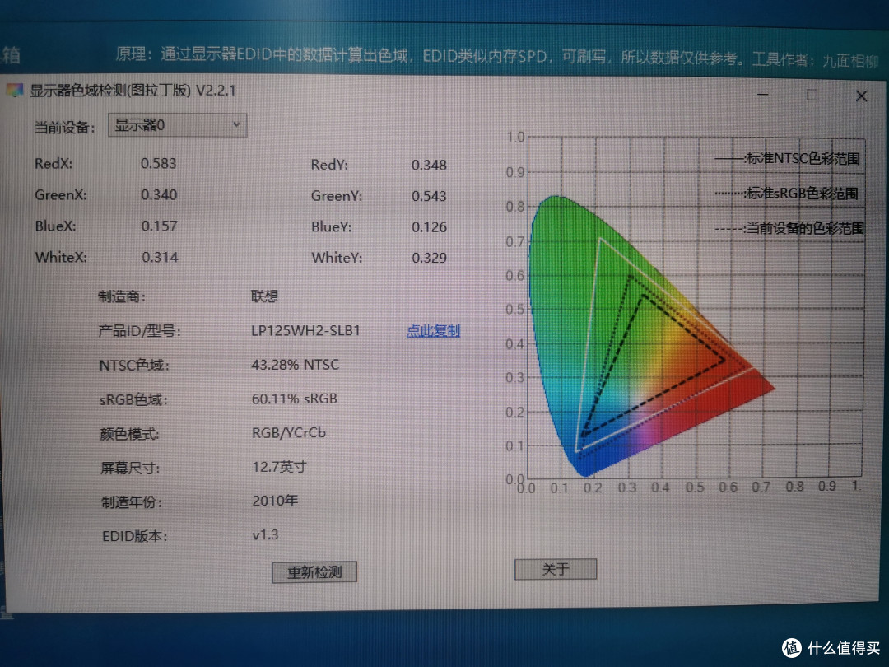Viewport: 889px width, 667px height.
Task: Minimize the color gamut tool window
Action: coord(763,94)
